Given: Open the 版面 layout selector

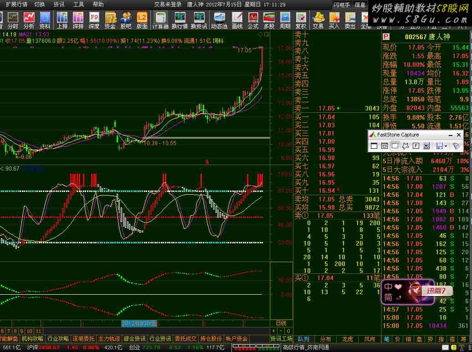Looking at the screenshot, I should [142, 20].
